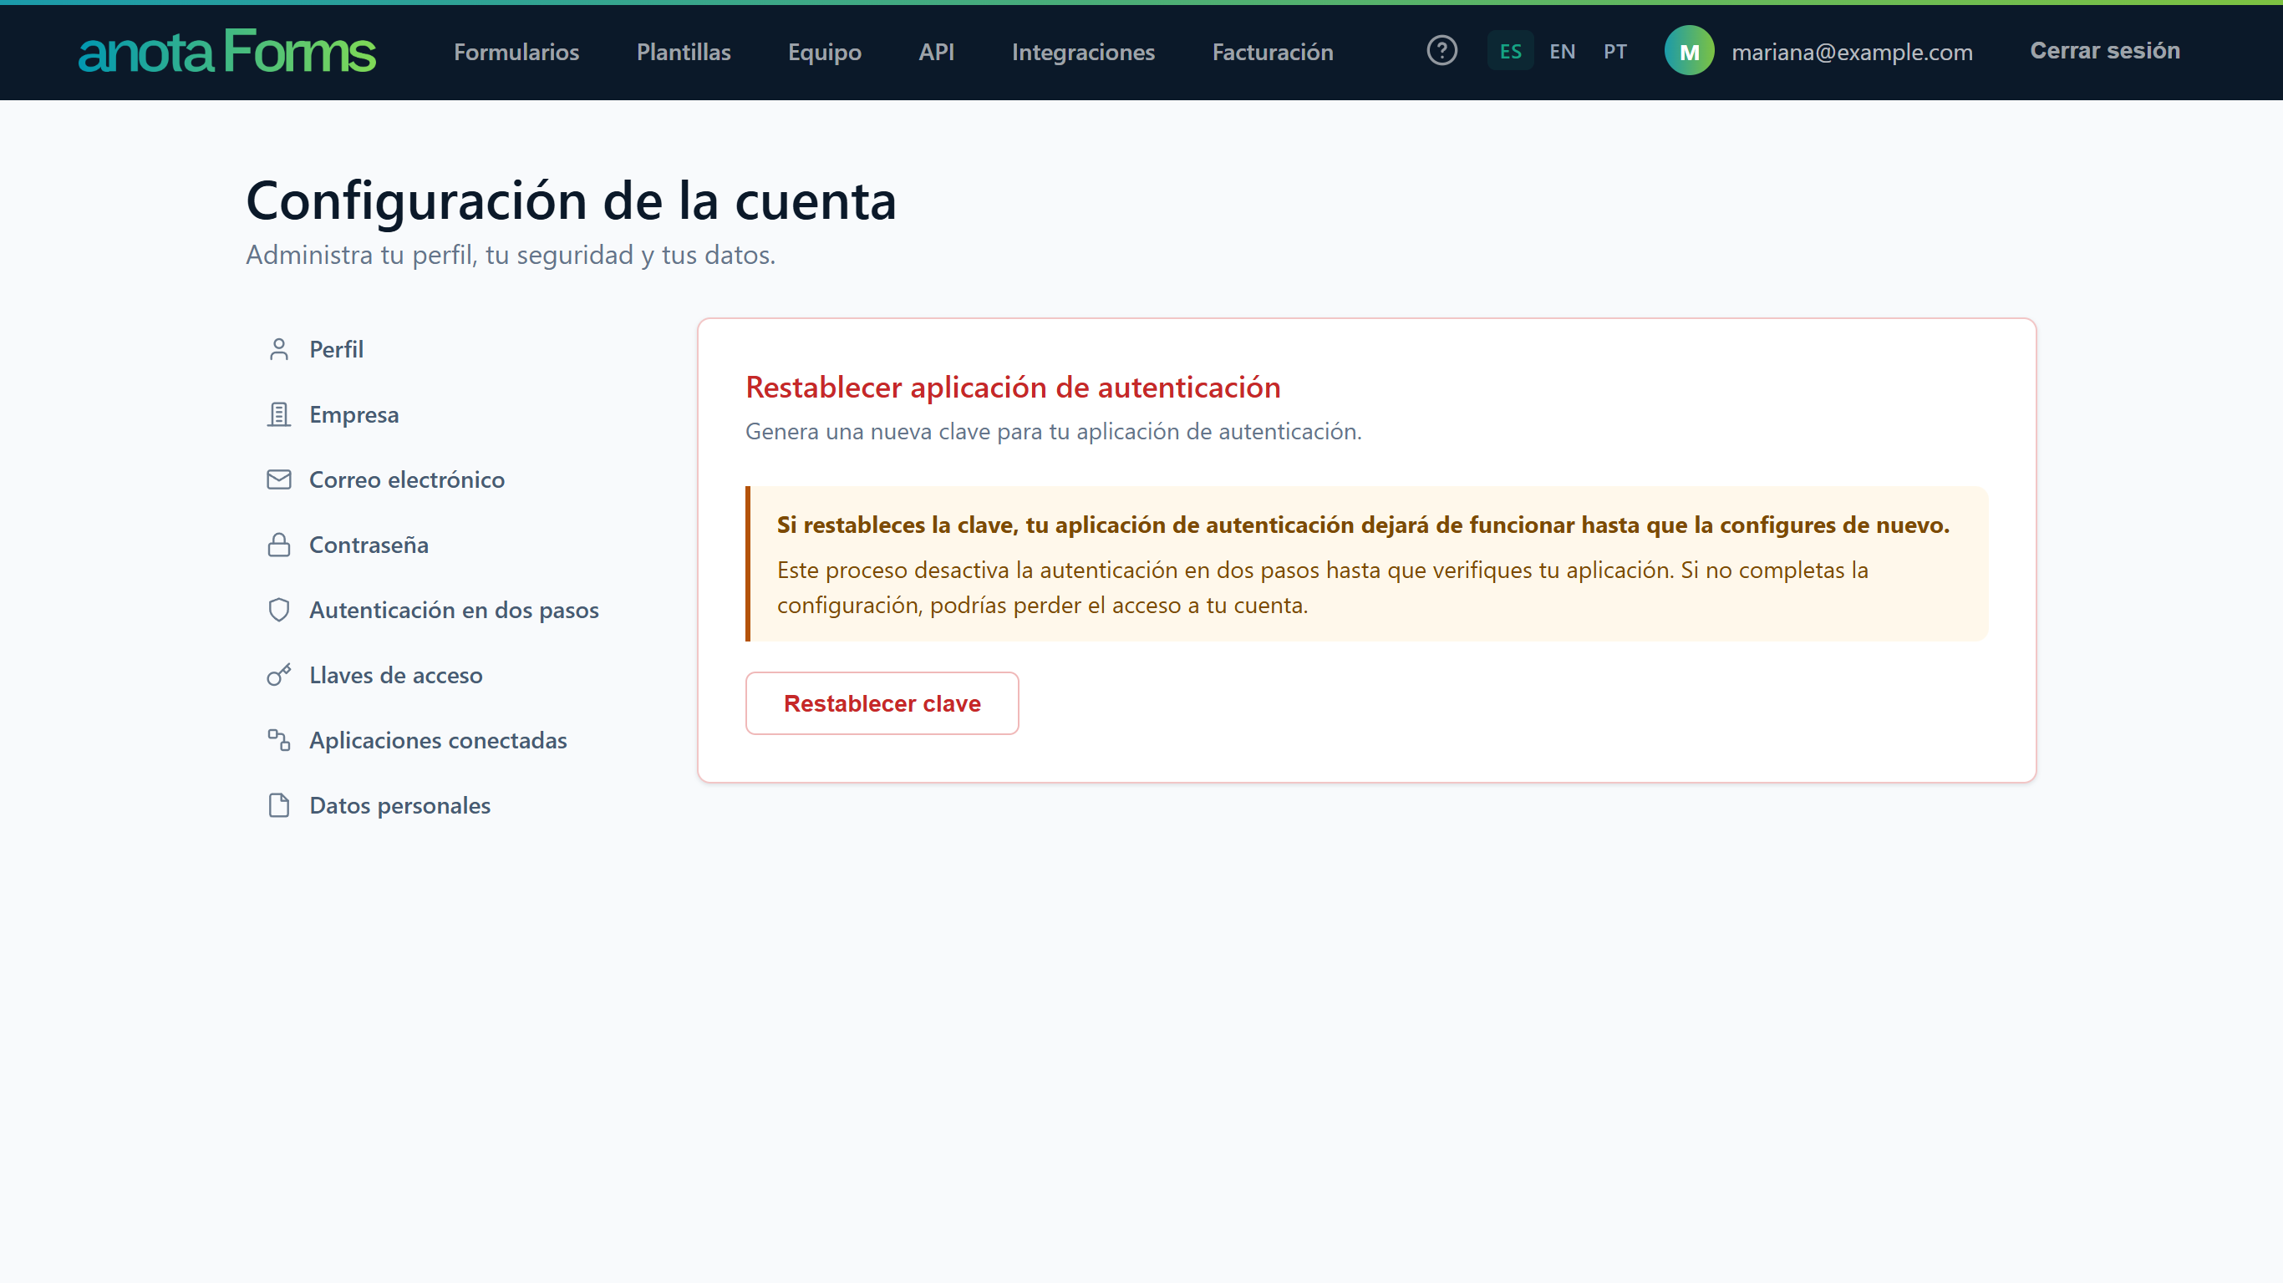This screenshot has width=2283, height=1283.
Task: Click the bold warning text about resetting the key
Action: (1363, 525)
